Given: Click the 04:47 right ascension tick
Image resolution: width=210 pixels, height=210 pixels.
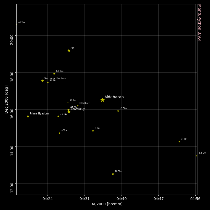Looking at the screenshot, I should click(x=159, y=199).
